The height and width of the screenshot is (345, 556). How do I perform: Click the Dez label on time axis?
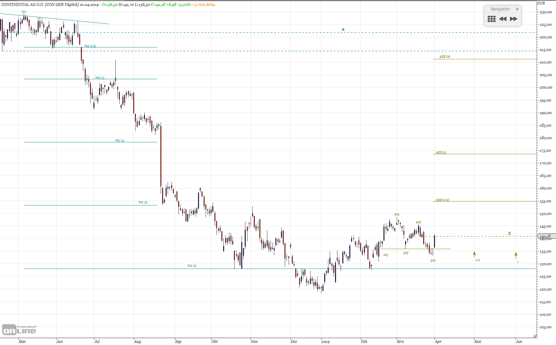(294, 342)
